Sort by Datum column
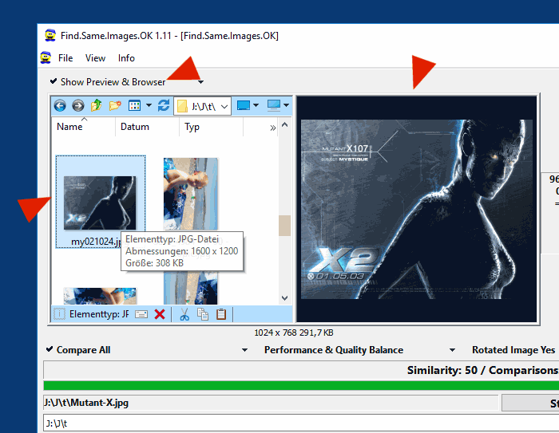Viewport: 559px width, 433px height. click(x=147, y=127)
